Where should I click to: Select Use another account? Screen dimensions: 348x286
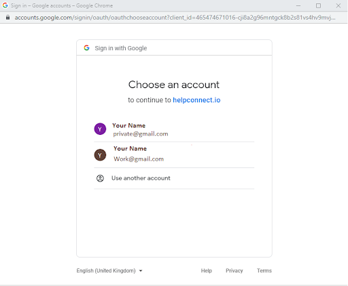[x=174, y=178]
